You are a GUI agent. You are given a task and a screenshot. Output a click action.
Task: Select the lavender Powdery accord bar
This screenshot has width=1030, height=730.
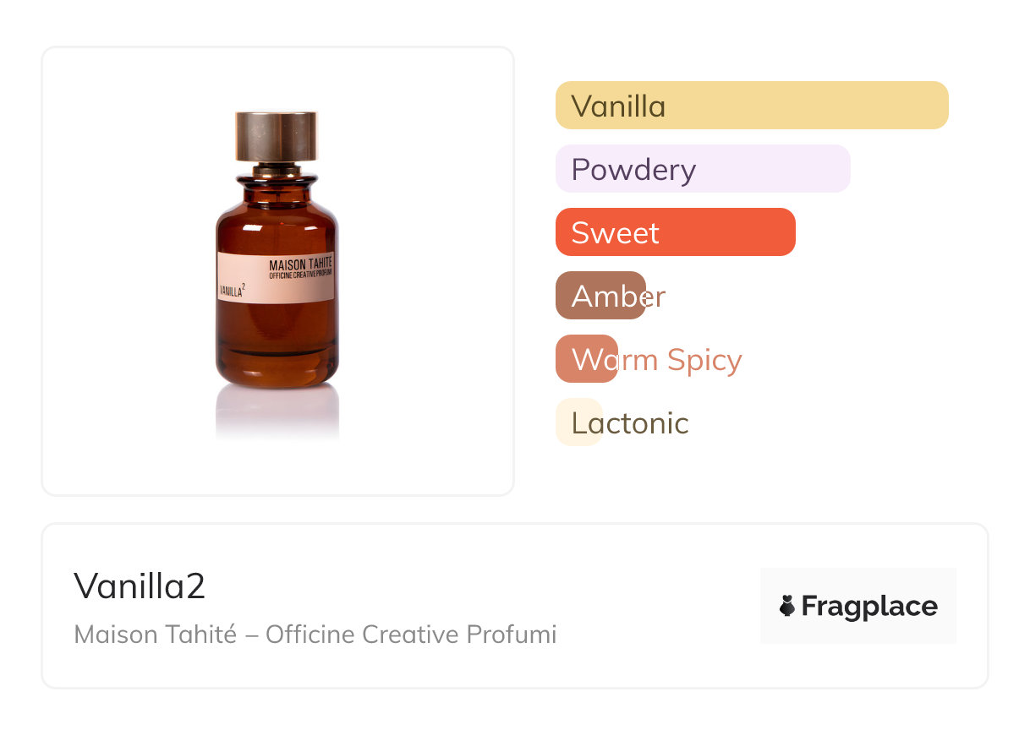703,169
